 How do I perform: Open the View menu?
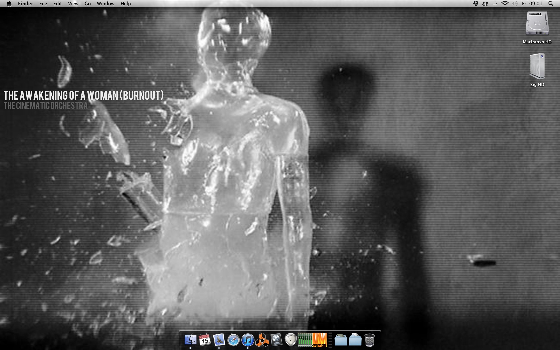click(73, 4)
